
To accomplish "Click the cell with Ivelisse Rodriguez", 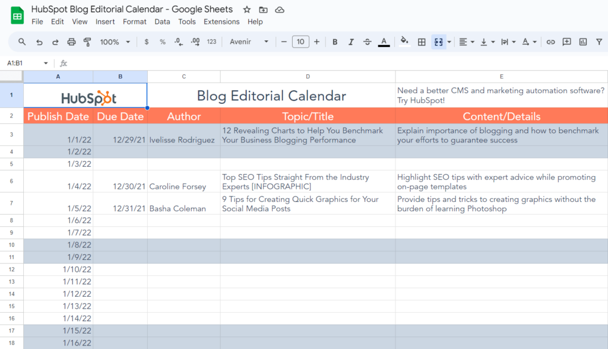I will [184, 135].
